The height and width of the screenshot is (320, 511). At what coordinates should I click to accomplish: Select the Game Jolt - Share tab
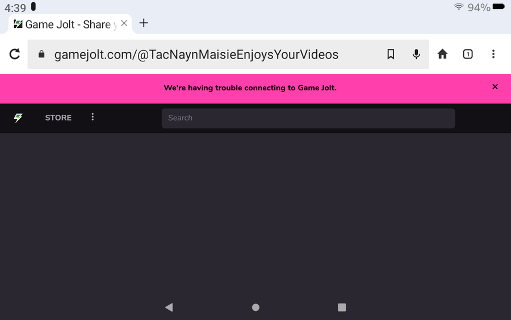pos(70,24)
